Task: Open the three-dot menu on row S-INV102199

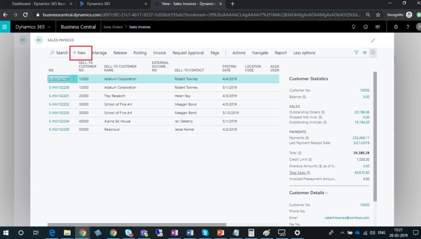Action: pyautogui.click(x=74, y=79)
